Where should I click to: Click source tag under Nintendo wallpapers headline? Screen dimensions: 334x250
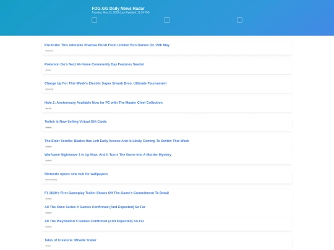(51, 180)
